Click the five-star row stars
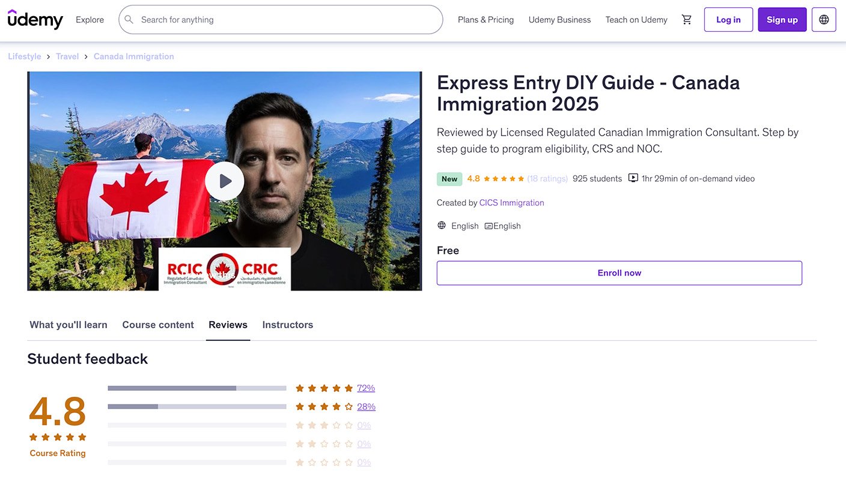This screenshot has width=846, height=482. (324, 388)
